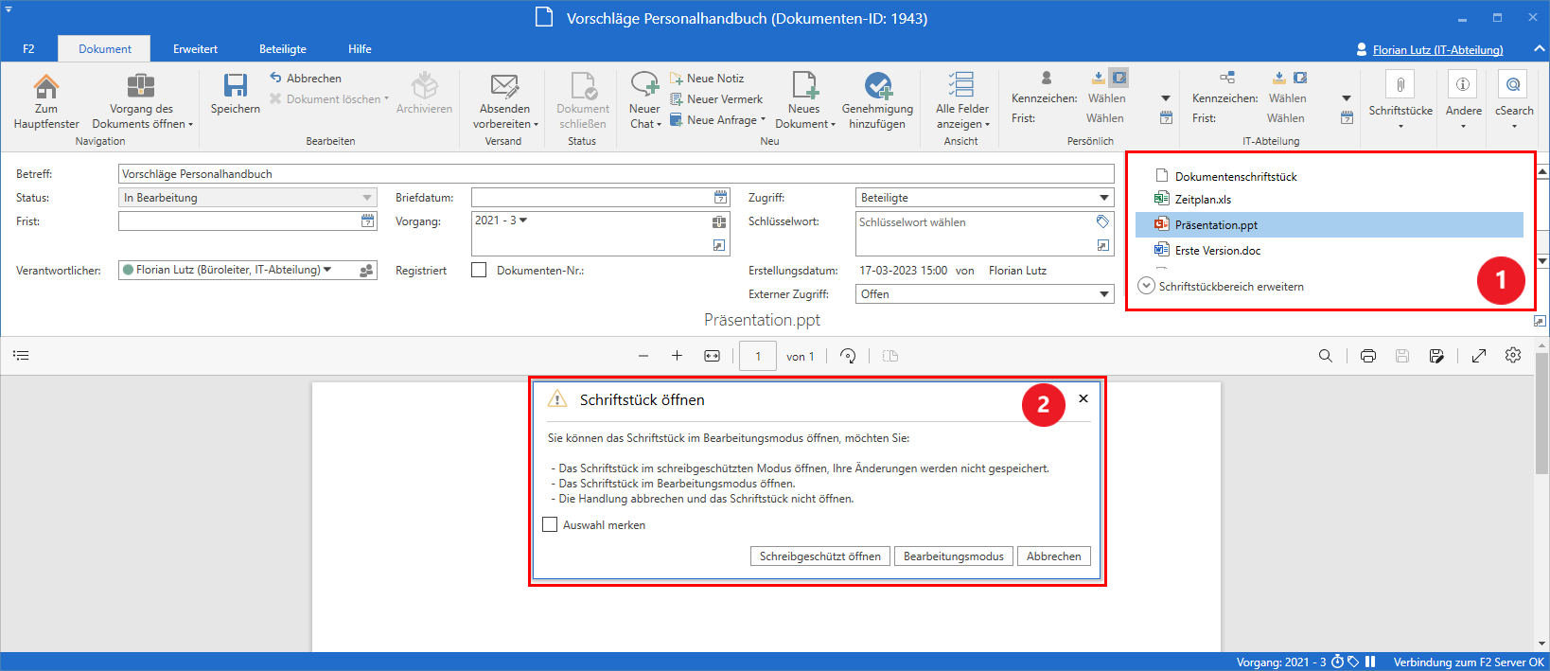
Task: Click Schreibgeschützt öffnen button
Action: (819, 556)
